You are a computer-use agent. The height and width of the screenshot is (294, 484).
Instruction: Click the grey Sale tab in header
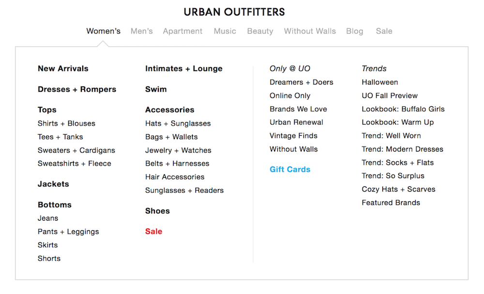pos(384,31)
